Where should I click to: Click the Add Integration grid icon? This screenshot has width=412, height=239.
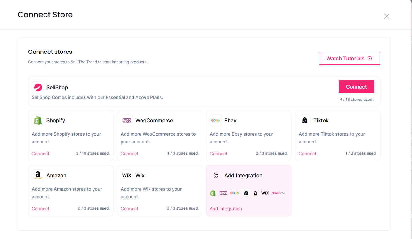tap(216, 175)
